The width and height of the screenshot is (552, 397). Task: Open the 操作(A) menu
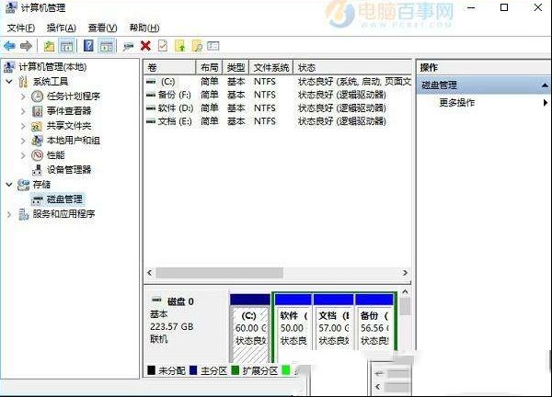(x=62, y=28)
